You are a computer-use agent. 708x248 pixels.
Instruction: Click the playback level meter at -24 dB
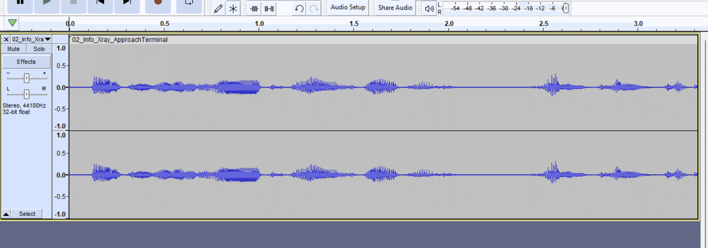pos(516,8)
